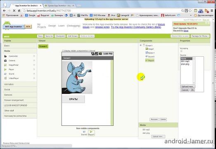
Task: Go to browser home page
Action: pos(19,11)
